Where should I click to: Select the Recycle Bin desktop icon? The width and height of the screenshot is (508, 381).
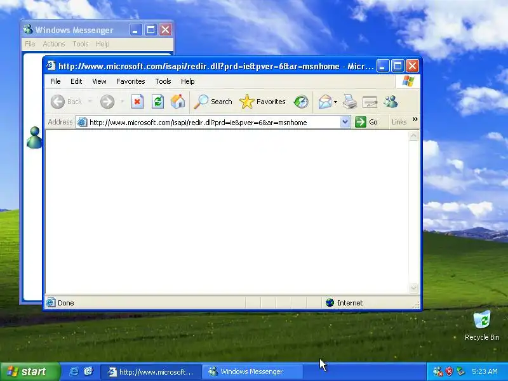(x=482, y=326)
